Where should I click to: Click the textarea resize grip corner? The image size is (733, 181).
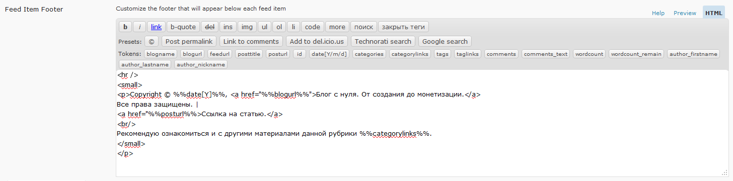coord(724,173)
